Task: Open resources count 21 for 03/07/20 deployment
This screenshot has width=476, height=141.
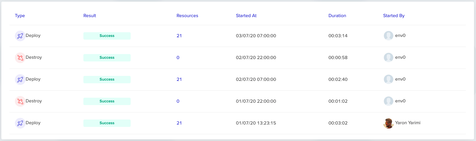Action: 179,36
